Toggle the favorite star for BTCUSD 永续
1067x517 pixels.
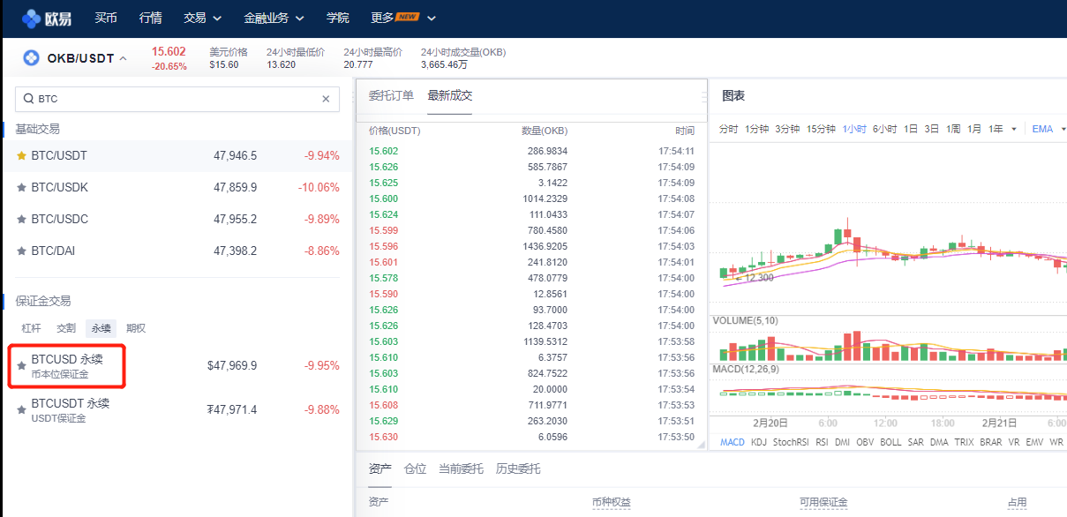pyautogui.click(x=22, y=365)
